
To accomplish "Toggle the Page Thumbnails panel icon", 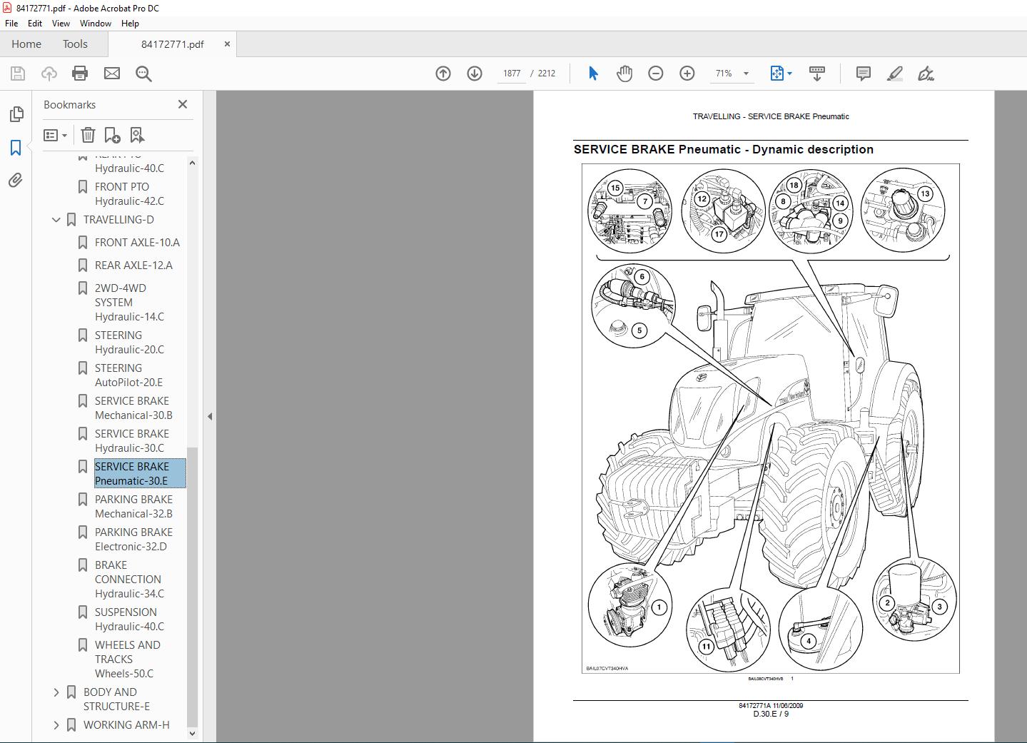I will tap(16, 114).
